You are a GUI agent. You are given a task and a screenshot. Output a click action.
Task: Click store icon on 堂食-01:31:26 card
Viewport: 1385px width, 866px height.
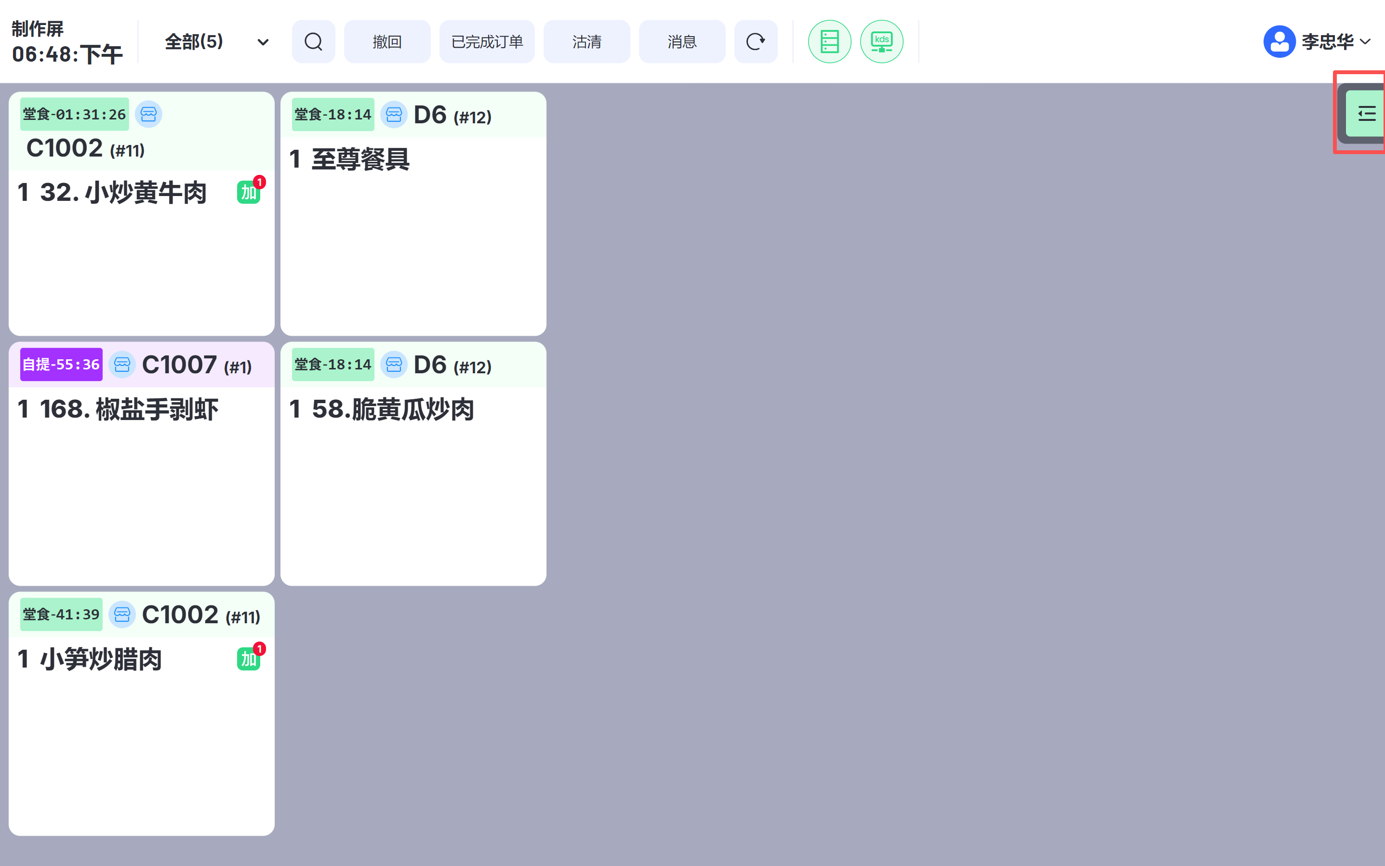(148, 115)
